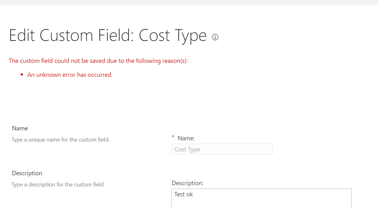
Task: Click the 'Name:' field label
Action: 186,138
